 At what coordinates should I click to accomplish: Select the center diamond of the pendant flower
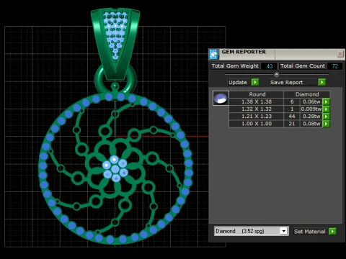tap(115, 169)
